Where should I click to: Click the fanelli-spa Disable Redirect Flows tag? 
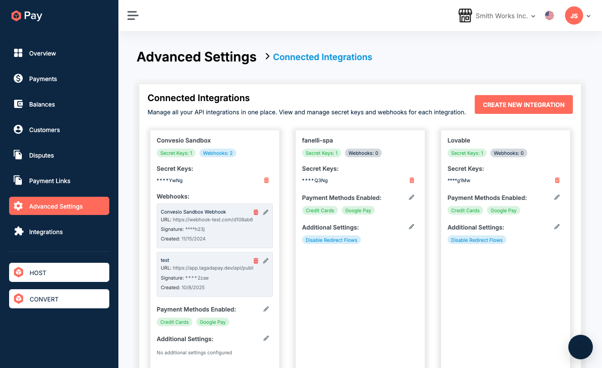pyautogui.click(x=332, y=240)
